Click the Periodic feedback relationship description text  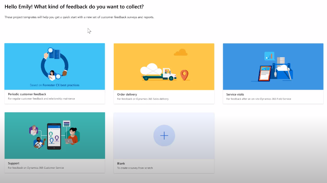pyautogui.click(x=41, y=99)
